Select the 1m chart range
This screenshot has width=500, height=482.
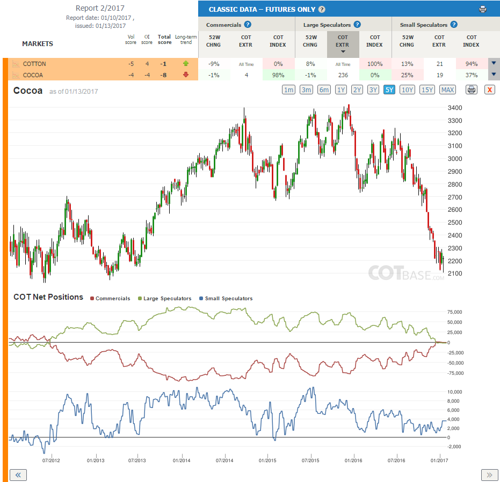click(288, 90)
